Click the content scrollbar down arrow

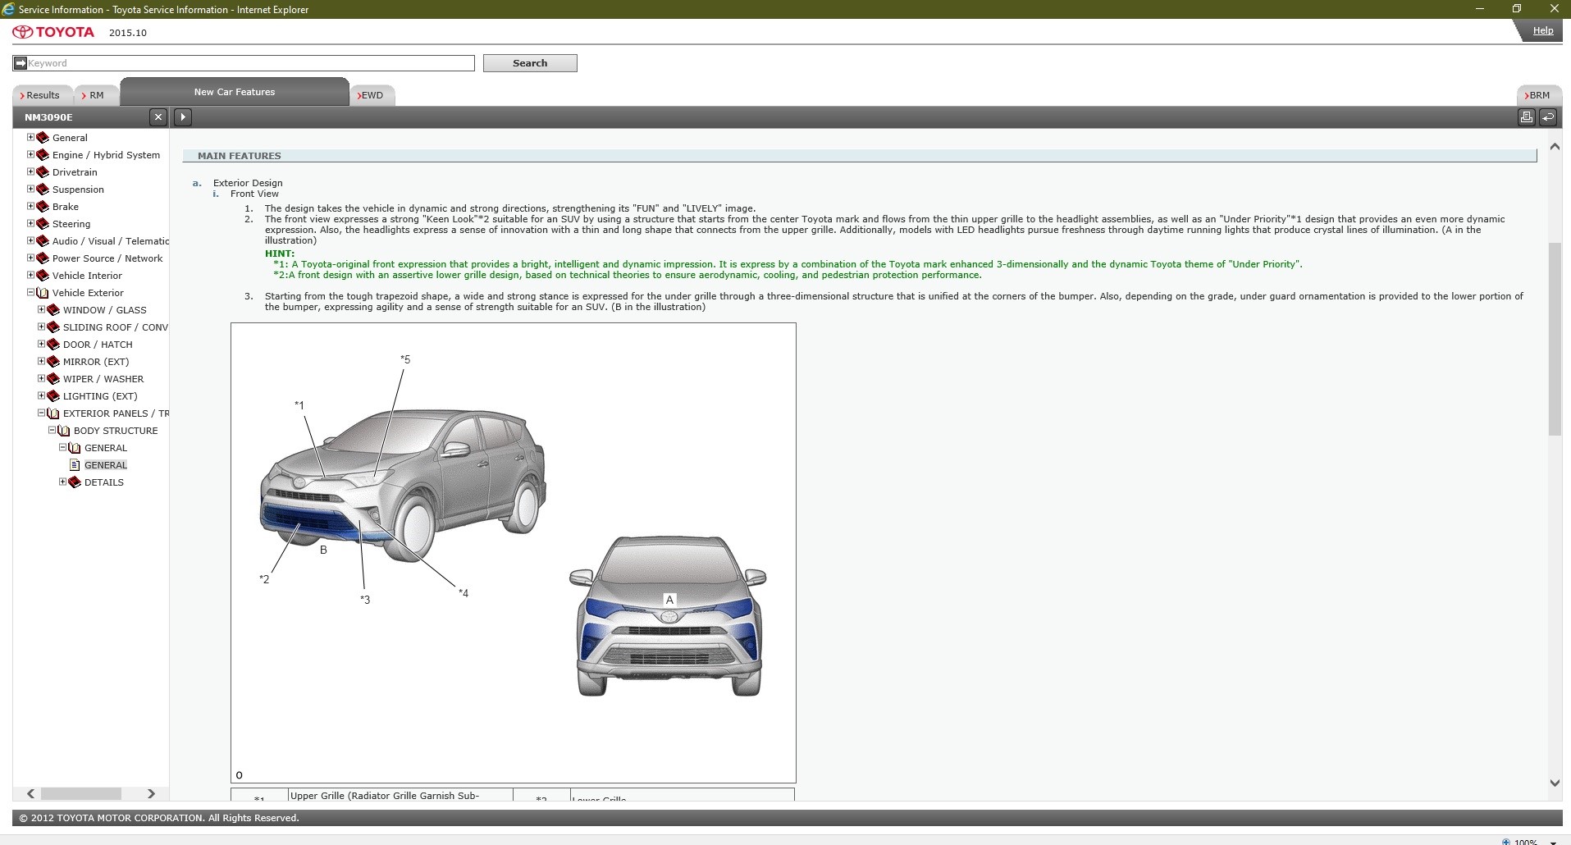pyautogui.click(x=1554, y=783)
